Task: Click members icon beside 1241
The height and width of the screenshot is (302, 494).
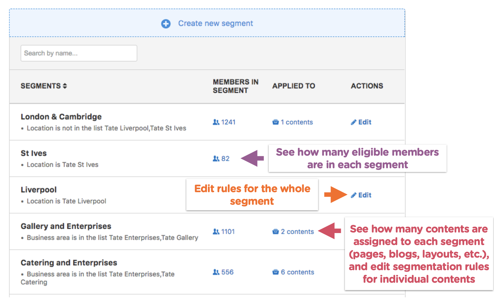Action: pyautogui.click(x=216, y=122)
